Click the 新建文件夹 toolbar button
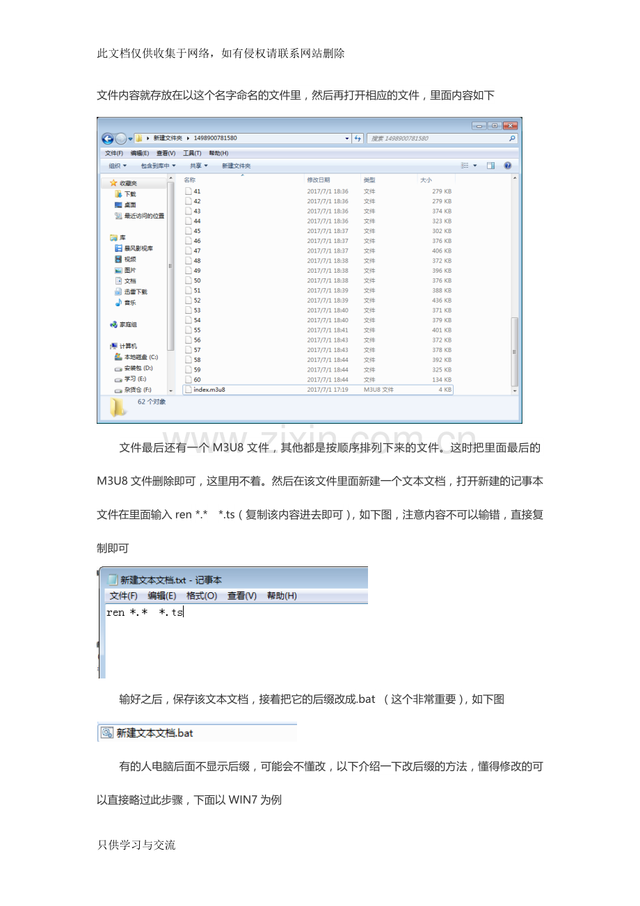The image size is (640, 906). (x=236, y=166)
